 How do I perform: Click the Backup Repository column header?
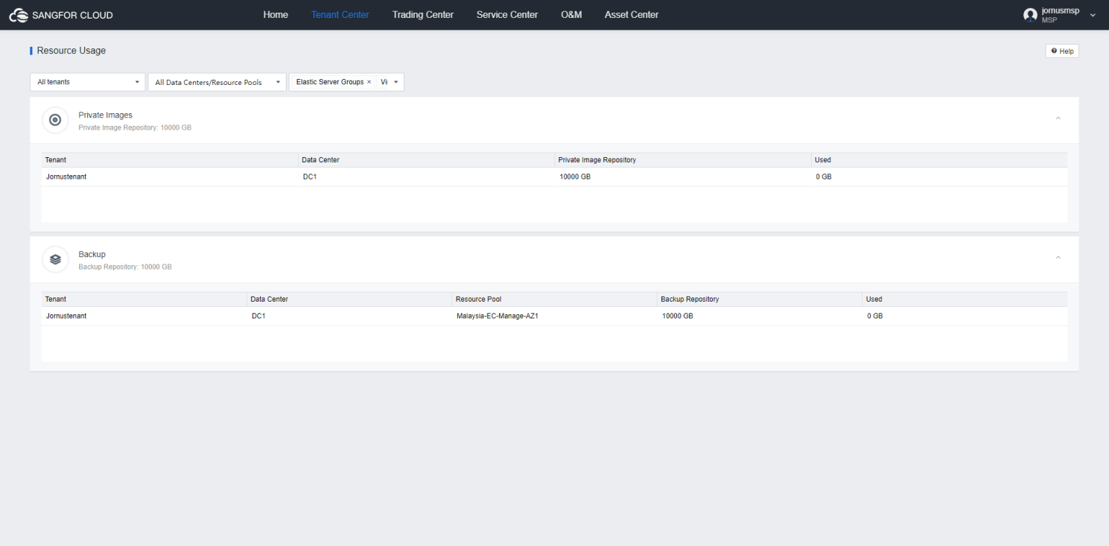(x=760, y=299)
